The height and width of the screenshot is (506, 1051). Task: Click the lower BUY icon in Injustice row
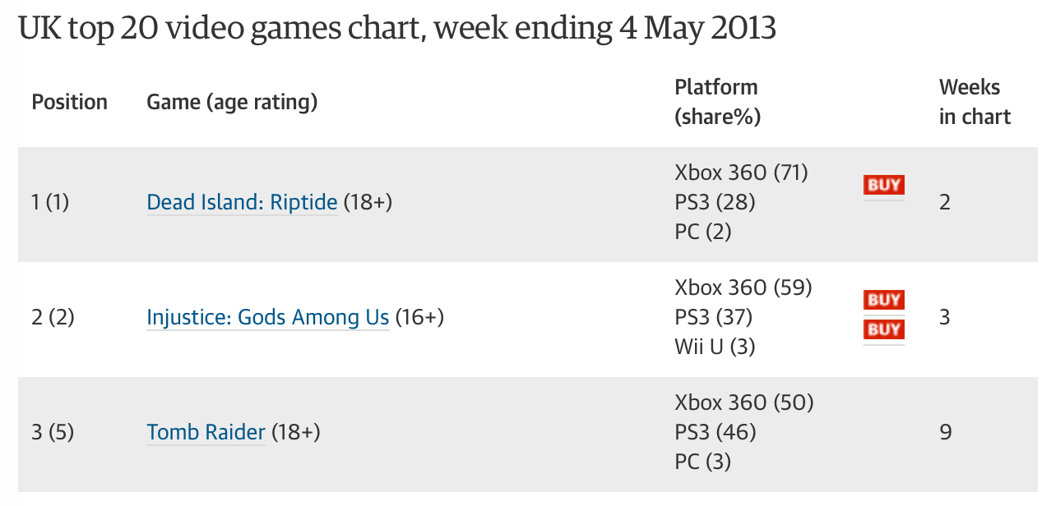[883, 329]
